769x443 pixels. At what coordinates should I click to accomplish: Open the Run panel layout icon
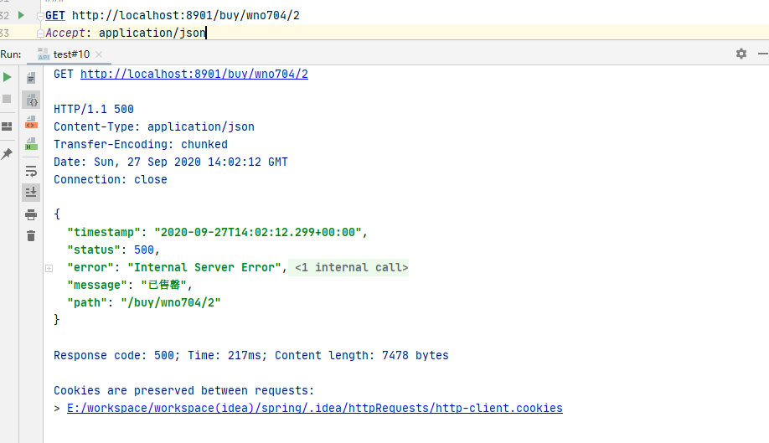point(8,126)
